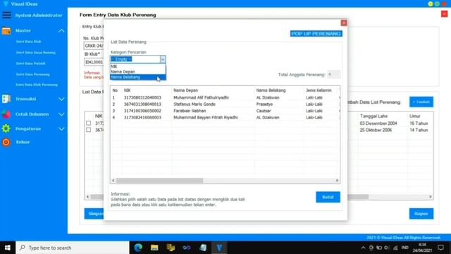The image size is (451, 254).
Task: Open Entri Data Gaya Renang menu item
Action: click(x=36, y=52)
